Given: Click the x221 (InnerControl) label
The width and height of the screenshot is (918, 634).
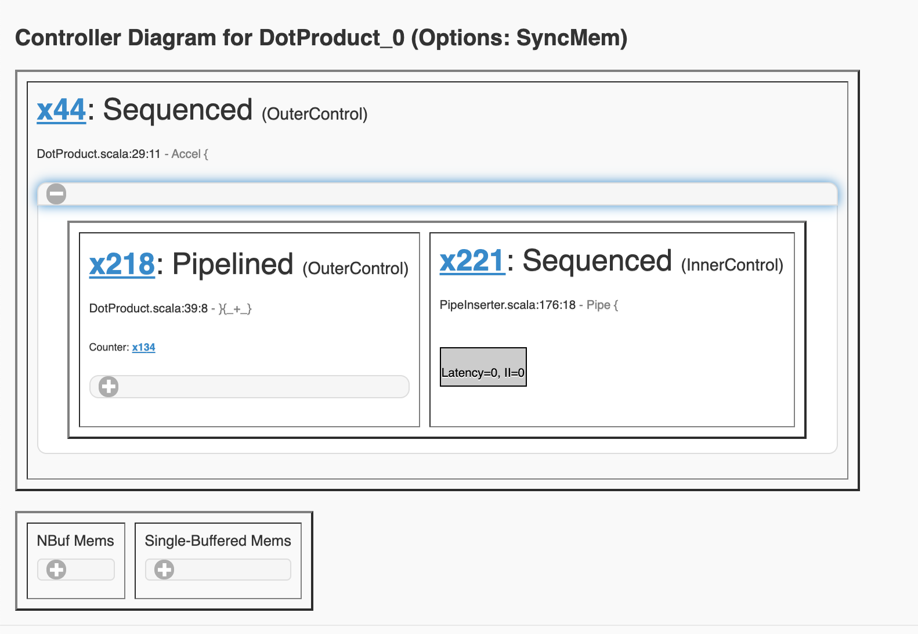Looking at the screenshot, I should coord(732,265).
